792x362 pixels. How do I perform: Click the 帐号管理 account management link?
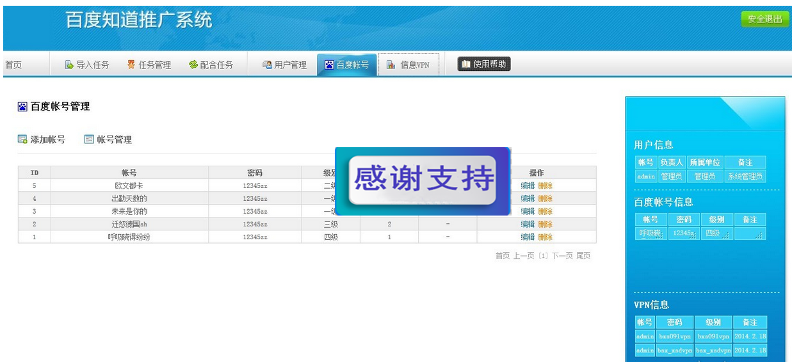point(108,139)
